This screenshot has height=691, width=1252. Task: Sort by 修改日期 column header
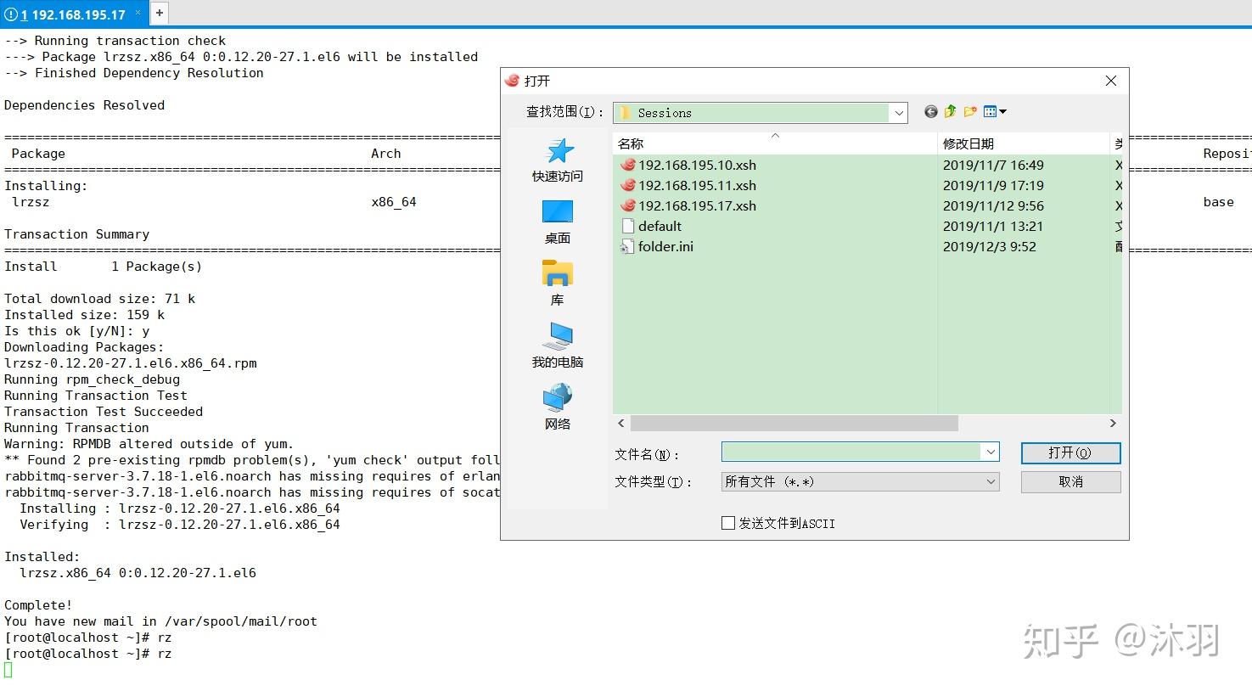coord(1023,143)
